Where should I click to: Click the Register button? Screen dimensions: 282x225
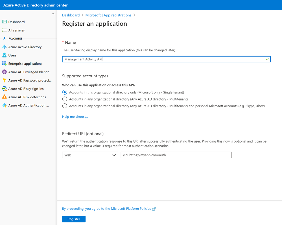click(74, 219)
